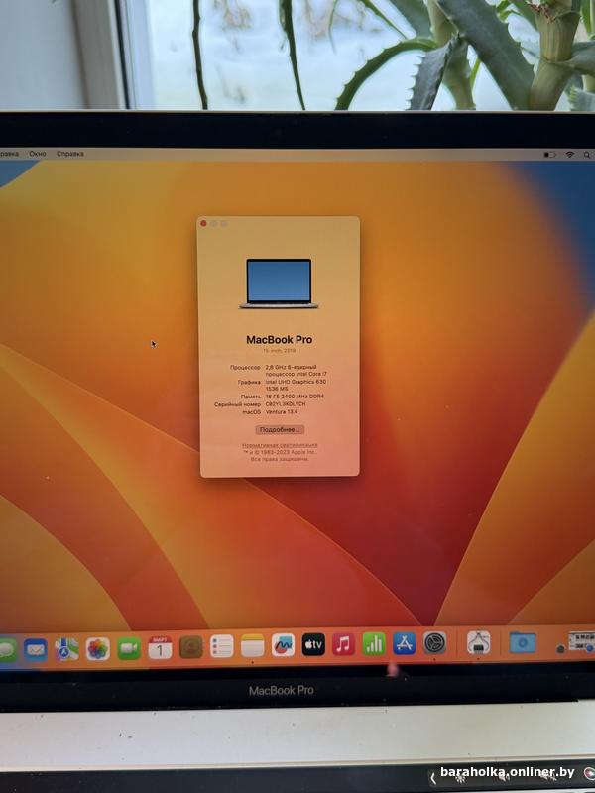Viewport: 595px width, 793px height.
Task: Open Calendar in the dock
Action: click(160, 647)
